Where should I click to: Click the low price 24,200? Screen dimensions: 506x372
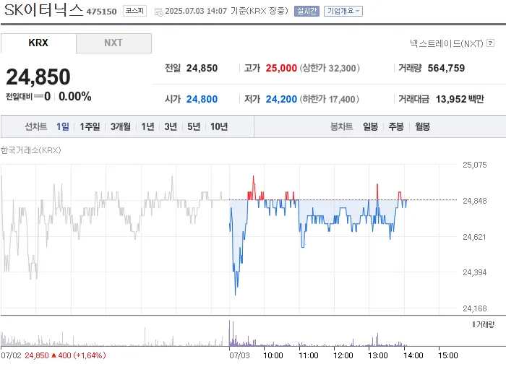(281, 99)
